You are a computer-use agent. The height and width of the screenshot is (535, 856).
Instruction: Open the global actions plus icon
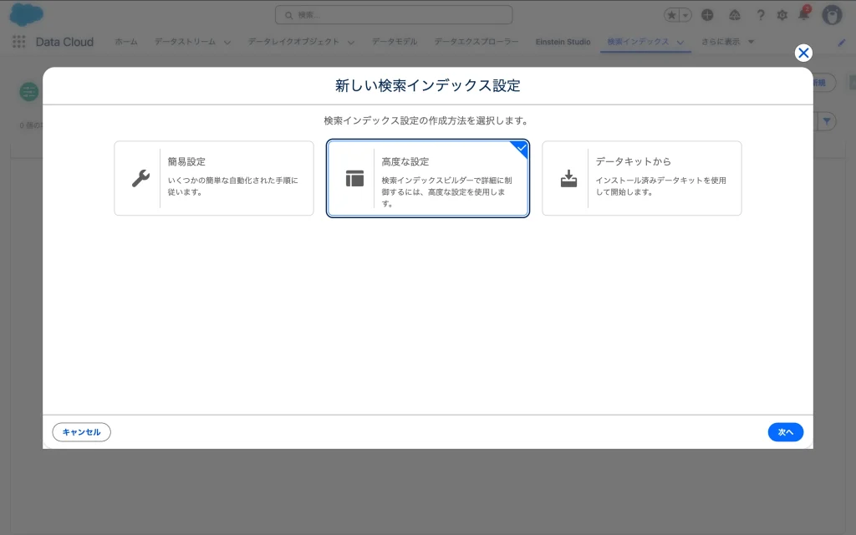click(x=708, y=15)
